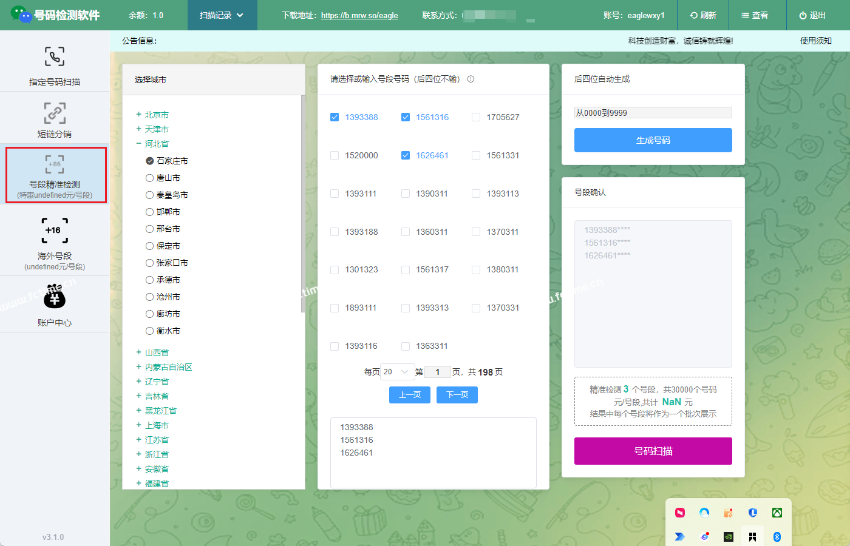
Task: Open 账户中心 money bag icon
Action: tap(55, 297)
